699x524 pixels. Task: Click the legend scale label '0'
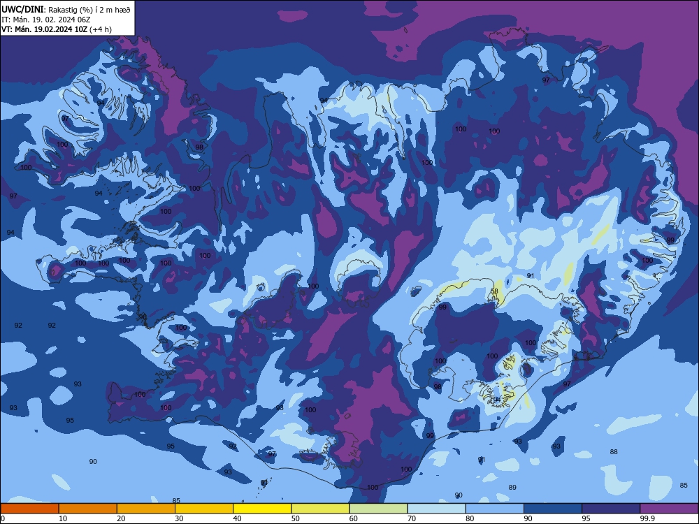coord(3,518)
